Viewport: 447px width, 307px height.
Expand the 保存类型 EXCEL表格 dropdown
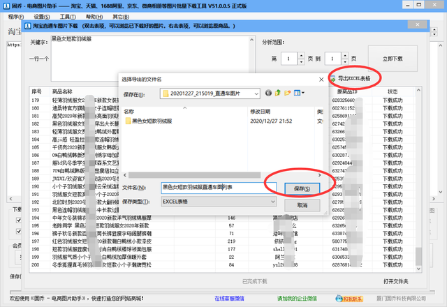click(x=273, y=202)
